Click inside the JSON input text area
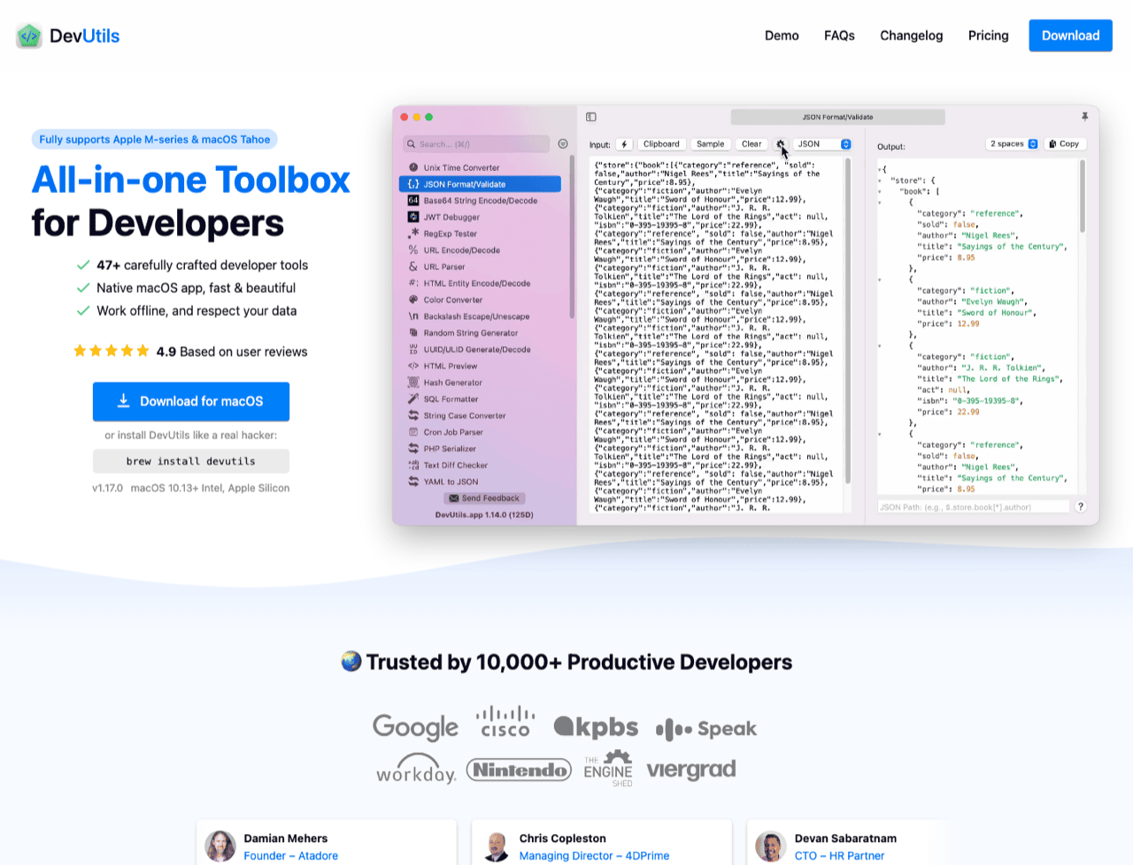Screen dimensions: 1133x865 715,335
